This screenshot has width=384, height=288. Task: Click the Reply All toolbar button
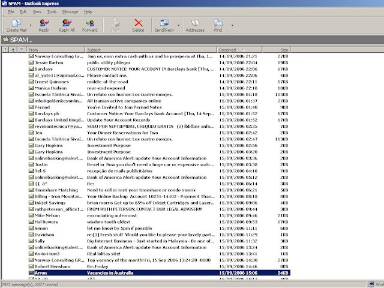67,25
